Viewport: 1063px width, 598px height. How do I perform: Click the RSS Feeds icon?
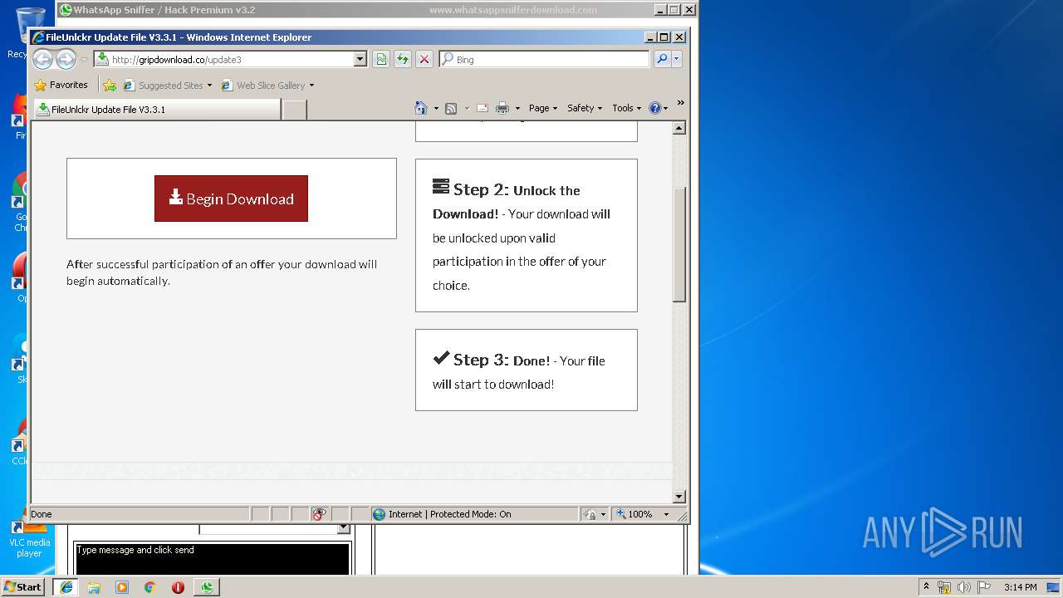451,108
